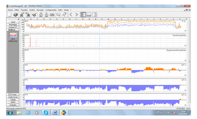
Task: Toggle the bottom panel layout button
Action: [89, 14]
